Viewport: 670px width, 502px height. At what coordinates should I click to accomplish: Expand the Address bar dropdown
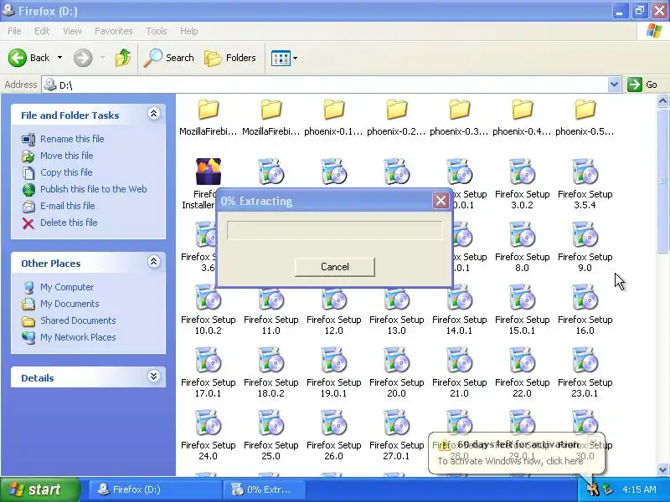pyautogui.click(x=614, y=85)
